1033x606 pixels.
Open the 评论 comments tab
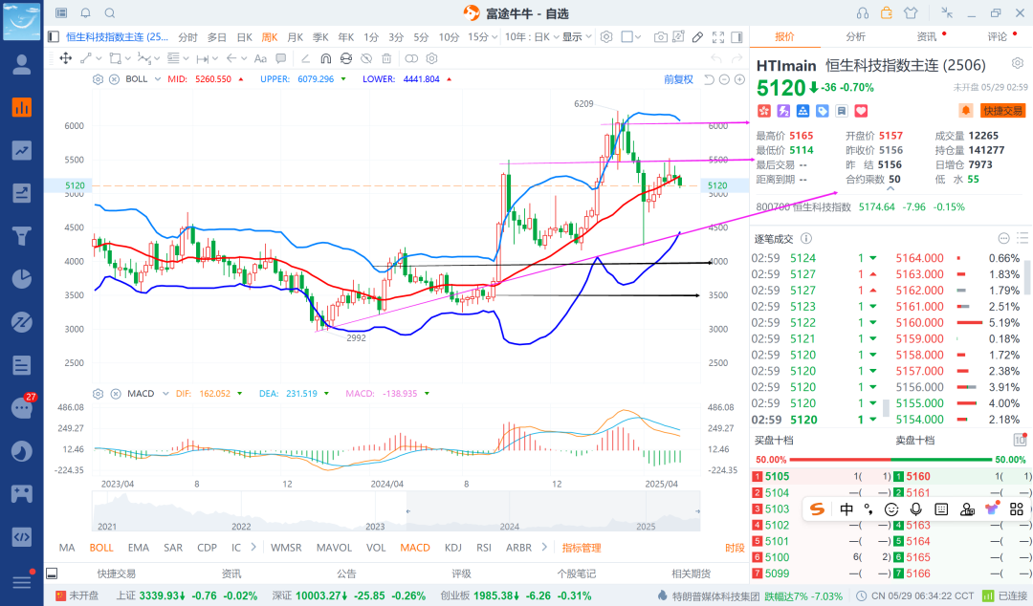click(x=998, y=37)
